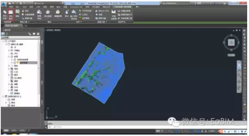This screenshot has width=249, height=136.
Task: Open the steering wheel on navigation bar
Action: (239, 66)
